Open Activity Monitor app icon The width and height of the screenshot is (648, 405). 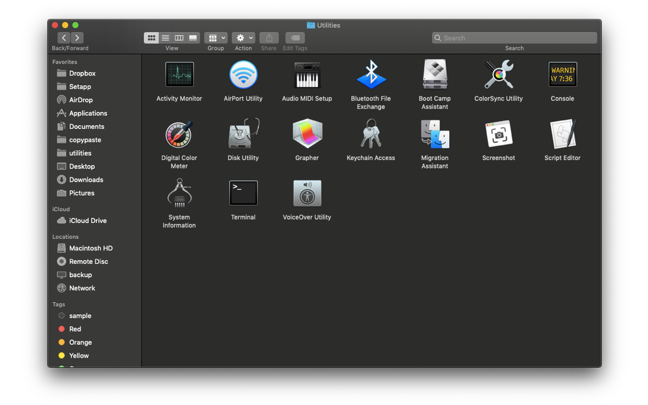tap(179, 75)
